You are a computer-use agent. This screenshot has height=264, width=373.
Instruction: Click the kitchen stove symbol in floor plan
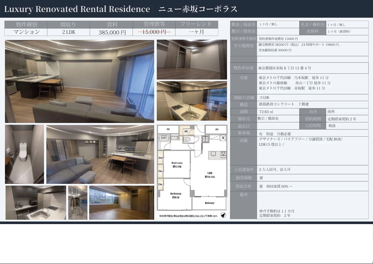223,154
